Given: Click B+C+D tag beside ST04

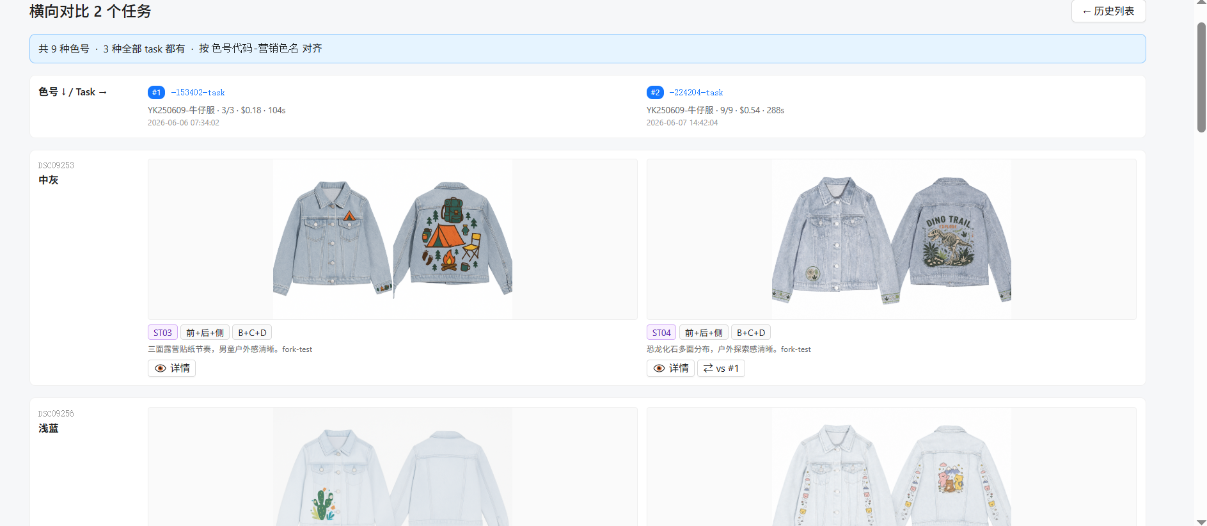Looking at the screenshot, I should pos(751,333).
